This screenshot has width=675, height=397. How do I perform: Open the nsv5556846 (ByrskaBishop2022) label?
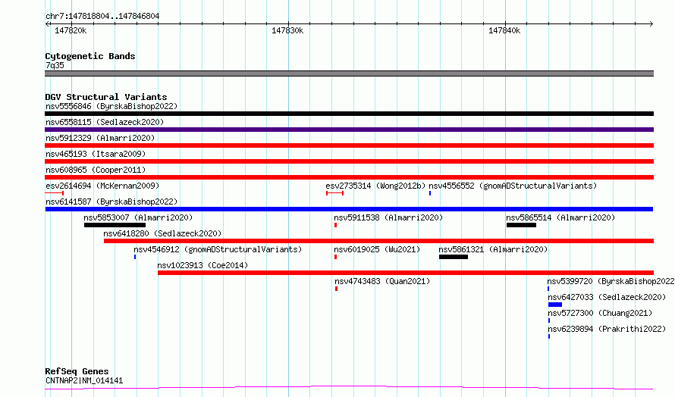click(111, 106)
